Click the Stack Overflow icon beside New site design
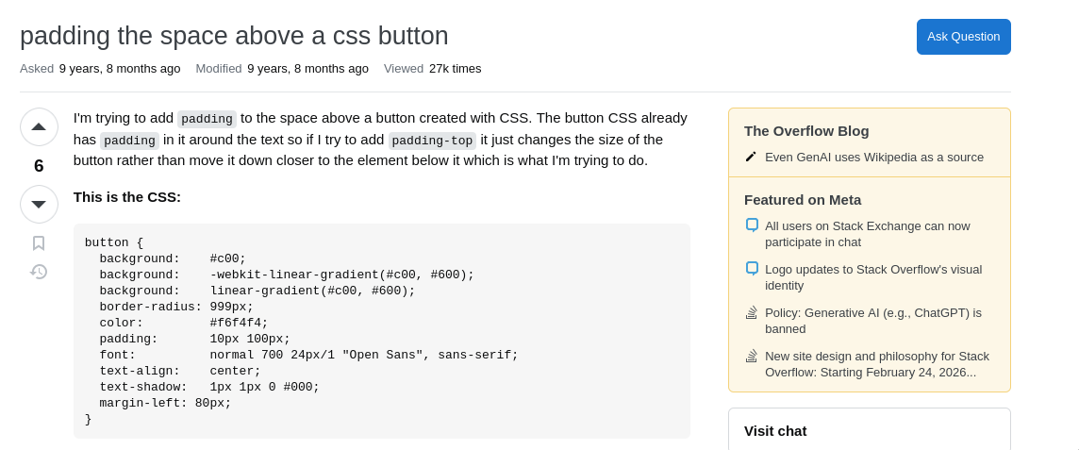The height and width of the screenshot is (450, 1079). point(752,356)
